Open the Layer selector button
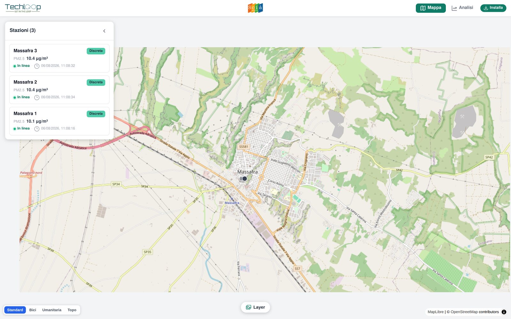The height and width of the screenshot is (319, 511). pos(255,307)
